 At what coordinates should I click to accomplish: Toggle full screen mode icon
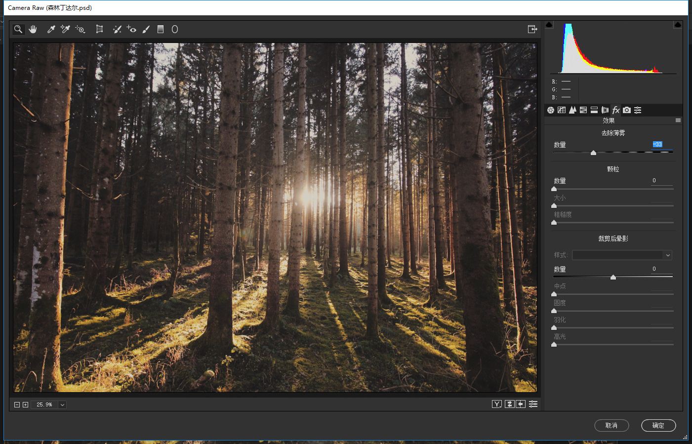pyautogui.click(x=532, y=30)
